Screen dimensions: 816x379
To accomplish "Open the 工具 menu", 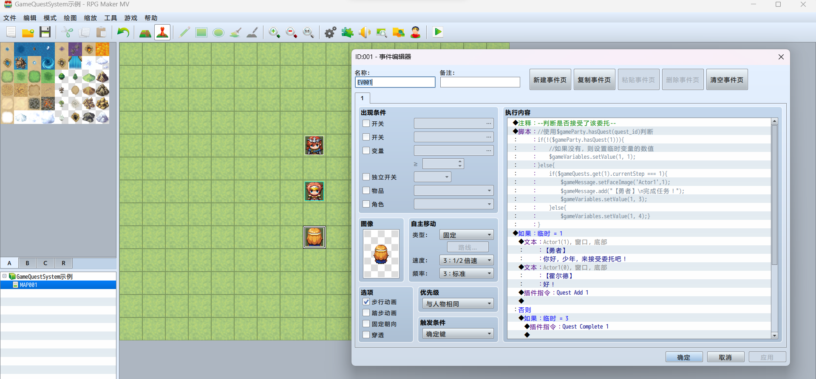I will [x=110, y=18].
